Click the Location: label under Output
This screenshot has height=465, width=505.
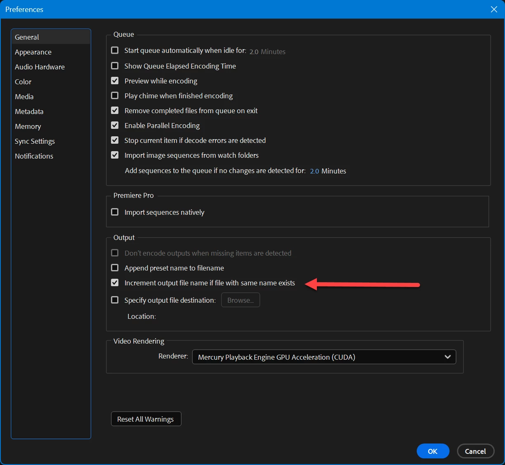[142, 316]
